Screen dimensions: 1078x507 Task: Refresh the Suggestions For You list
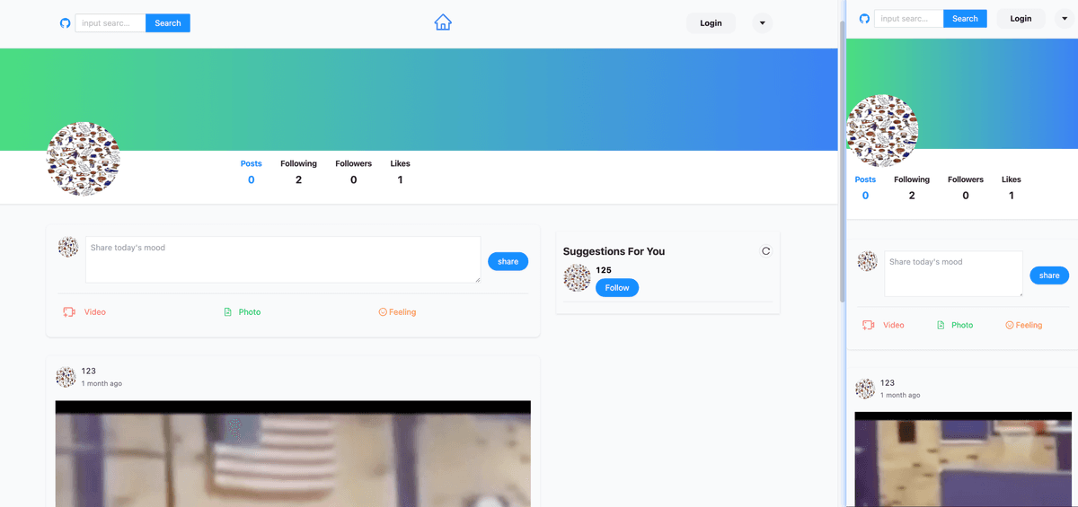point(765,251)
